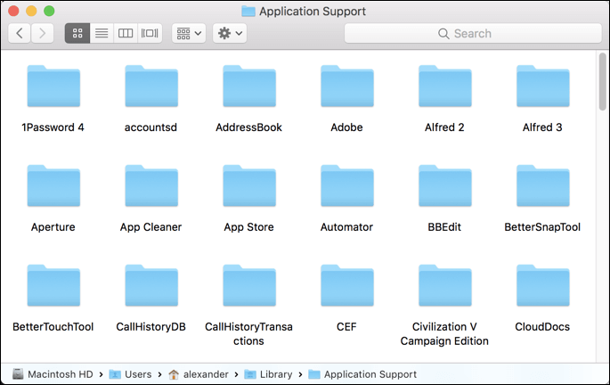Select the CallHistoryDB folder icon
Screen dimensions: 610x385
(151, 285)
